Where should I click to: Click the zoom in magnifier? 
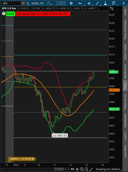pyautogui.click(x=82, y=169)
